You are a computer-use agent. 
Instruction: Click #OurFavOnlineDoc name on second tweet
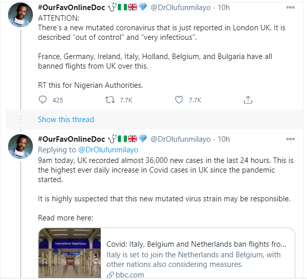[x=71, y=139]
